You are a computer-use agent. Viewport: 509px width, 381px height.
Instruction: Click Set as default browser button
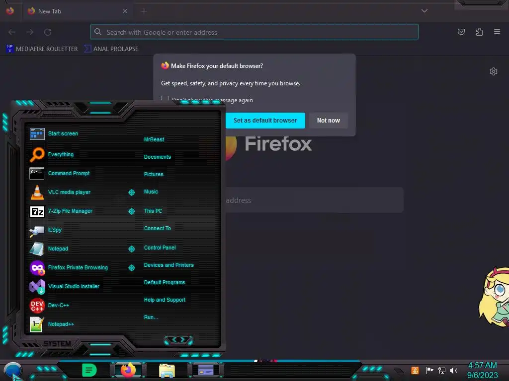265,121
